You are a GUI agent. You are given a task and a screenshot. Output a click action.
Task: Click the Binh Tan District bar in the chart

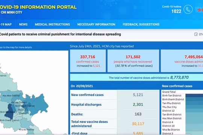pos(194,96)
